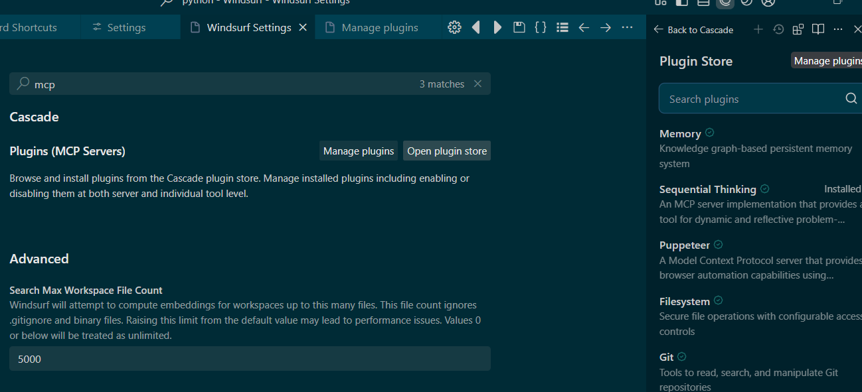The image size is (862, 392).
Task: Open the book icon in Cascade header
Action: [x=818, y=29]
